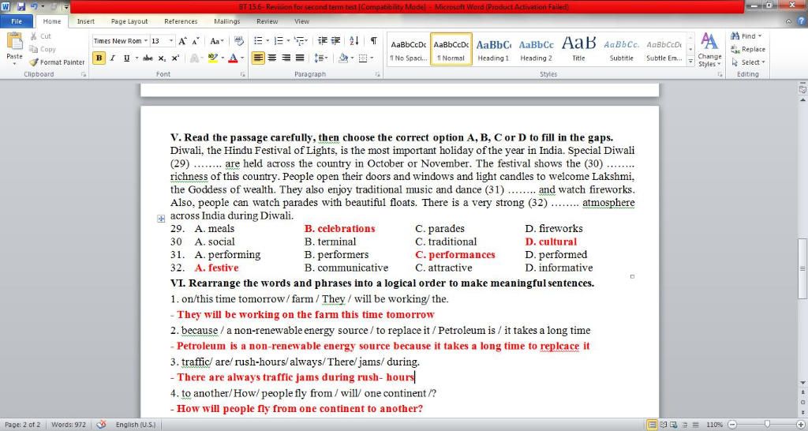Expand the Styles gallery More arrow
Viewport: 808px width, 431px height.
[x=690, y=62]
